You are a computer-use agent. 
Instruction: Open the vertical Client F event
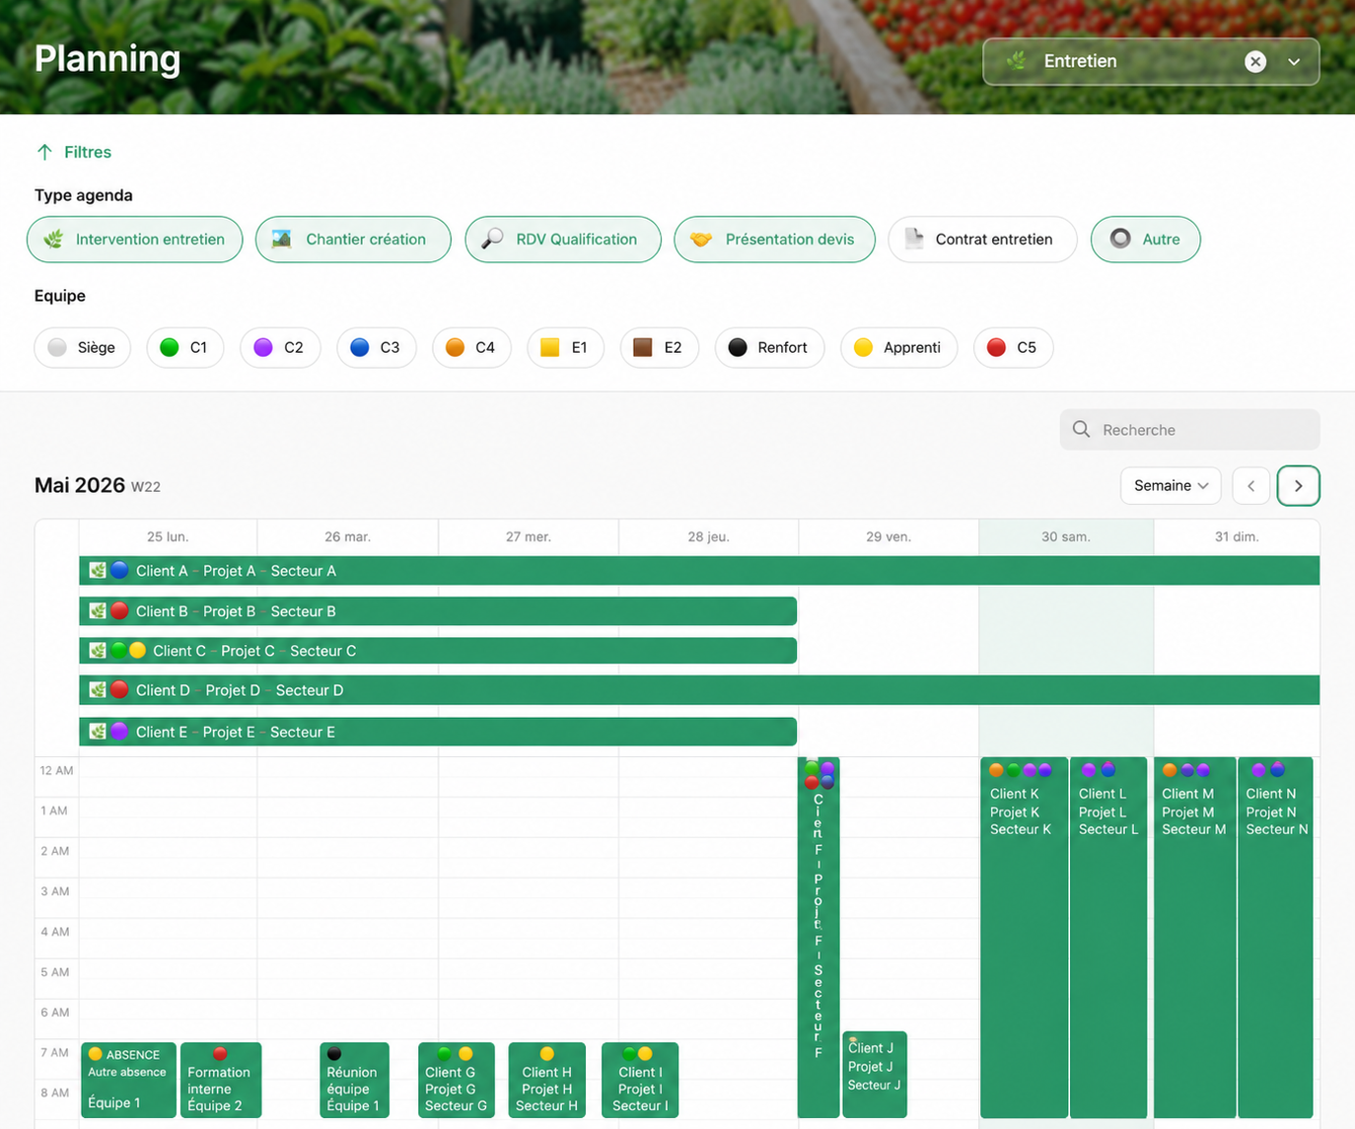pyautogui.click(x=819, y=937)
